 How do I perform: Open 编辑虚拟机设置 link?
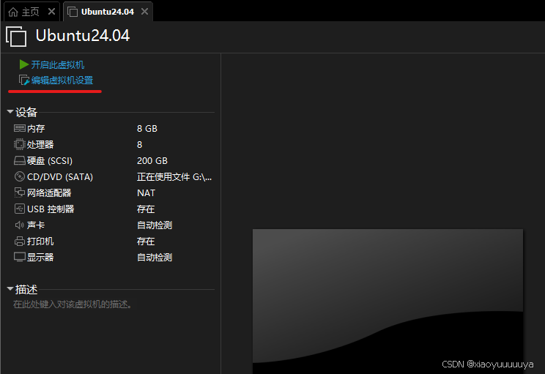click(x=62, y=81)
